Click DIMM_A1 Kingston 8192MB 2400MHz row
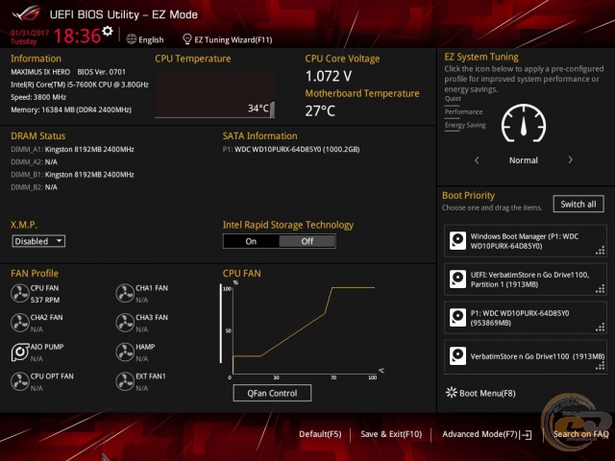The height and width of the screenshot is (461, 615). 72,150
